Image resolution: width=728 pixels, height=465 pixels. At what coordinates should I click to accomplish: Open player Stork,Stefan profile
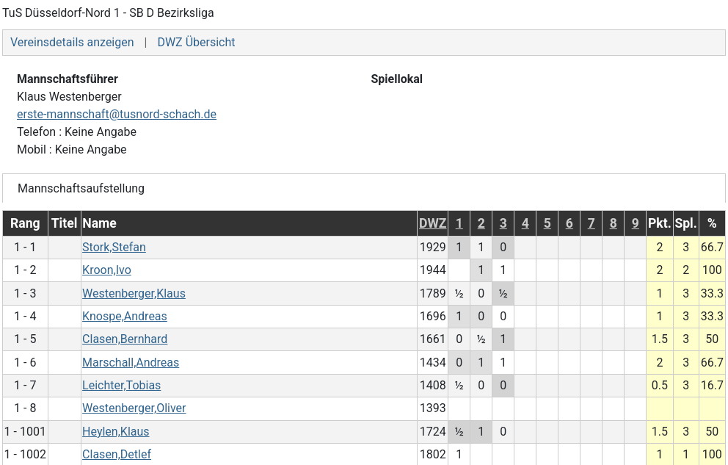click(114, 248)
